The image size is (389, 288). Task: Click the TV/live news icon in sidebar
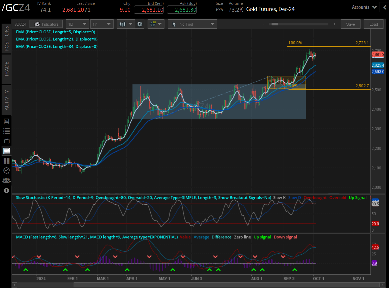point(6,140)
